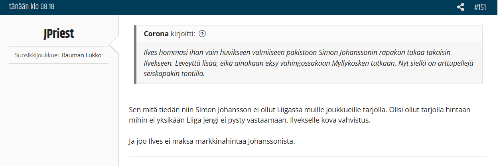
Task: Click the horizontal divider below the post
Action: [308, 156]
